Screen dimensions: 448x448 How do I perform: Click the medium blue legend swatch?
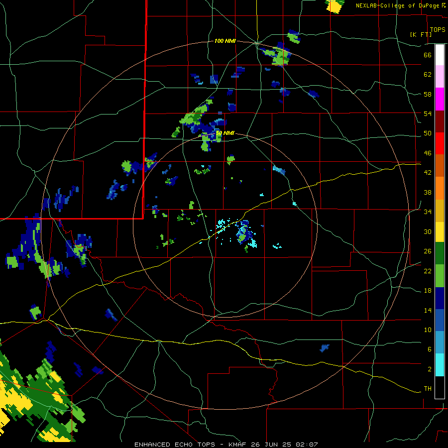pos(440,321)
